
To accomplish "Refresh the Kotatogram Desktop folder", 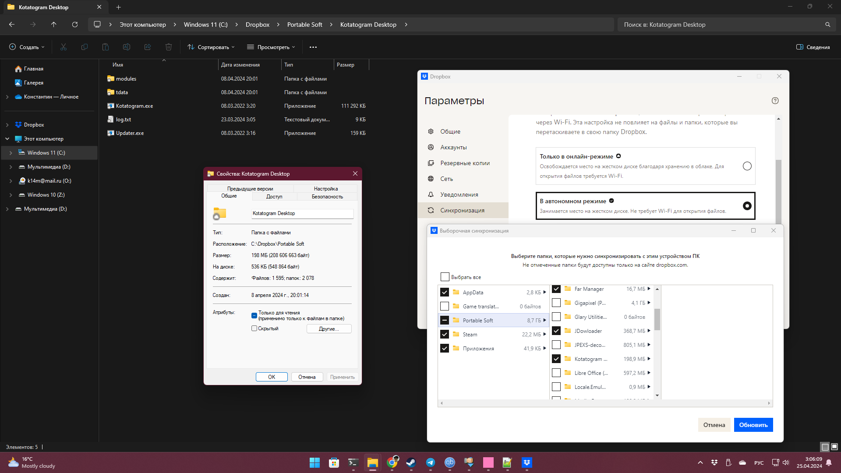I will click(x=75, y=25).
